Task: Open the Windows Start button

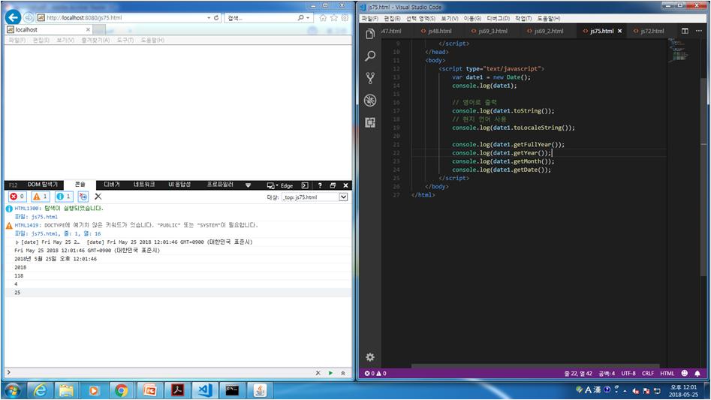Action: (x=12, y=390)
